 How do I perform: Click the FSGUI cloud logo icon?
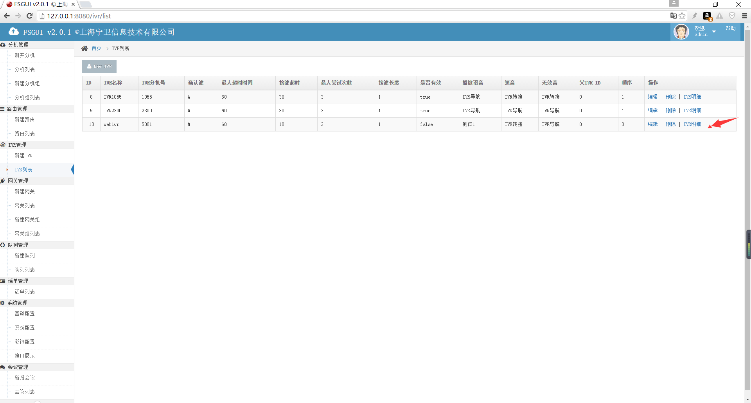(x=14, y=32)
